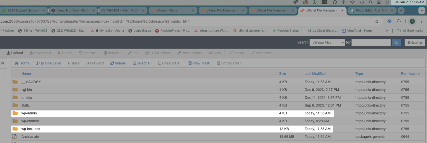
Task: Click the __MACOSX folder icon
Action: [x=15, y=82]
